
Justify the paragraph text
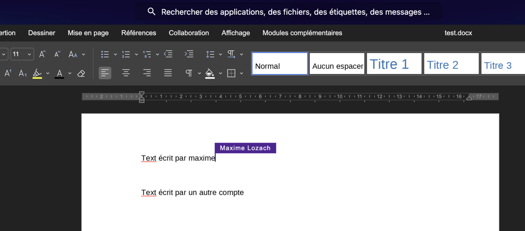pos(168,73)
